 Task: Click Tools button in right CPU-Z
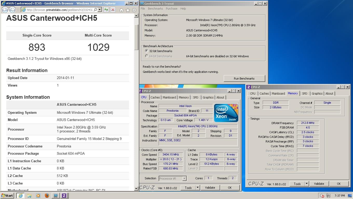click(x=297, y=184)
